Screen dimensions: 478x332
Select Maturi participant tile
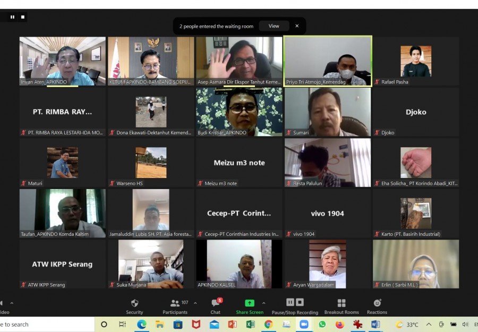63,163
